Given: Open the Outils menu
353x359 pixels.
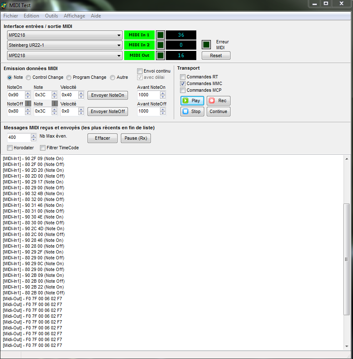Looking at the screenshot, I should pos(52,16).
